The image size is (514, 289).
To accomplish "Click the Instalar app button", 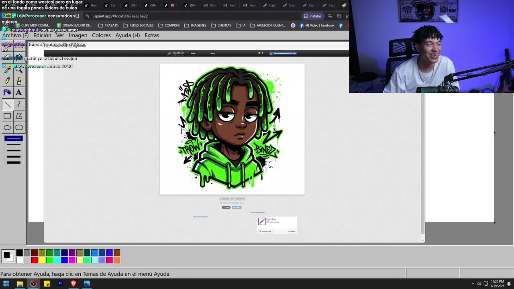I will coord(312,16).
